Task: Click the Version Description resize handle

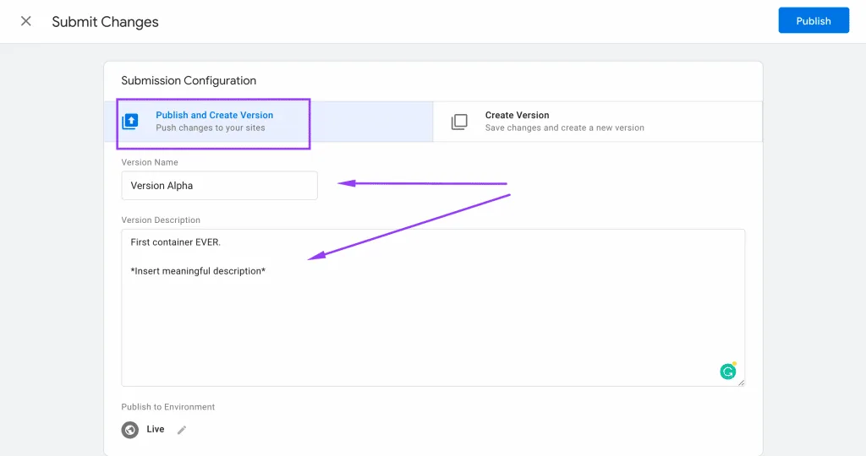Action: click(741, 383)
